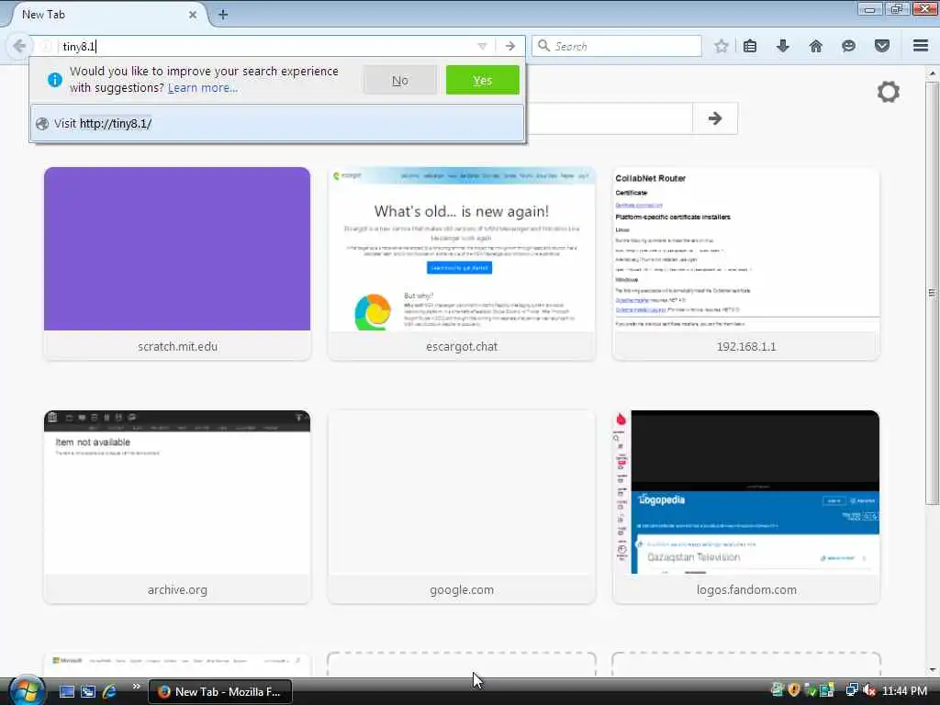Open the 192.168.1.1 router tile

(745, 263)
